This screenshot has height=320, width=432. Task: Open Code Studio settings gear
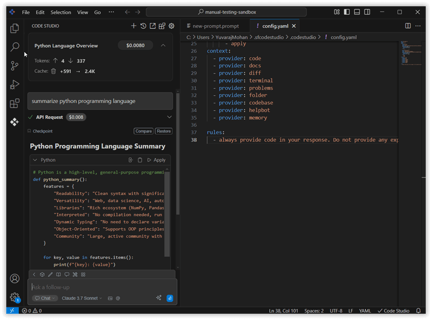[x=172, y=26]
